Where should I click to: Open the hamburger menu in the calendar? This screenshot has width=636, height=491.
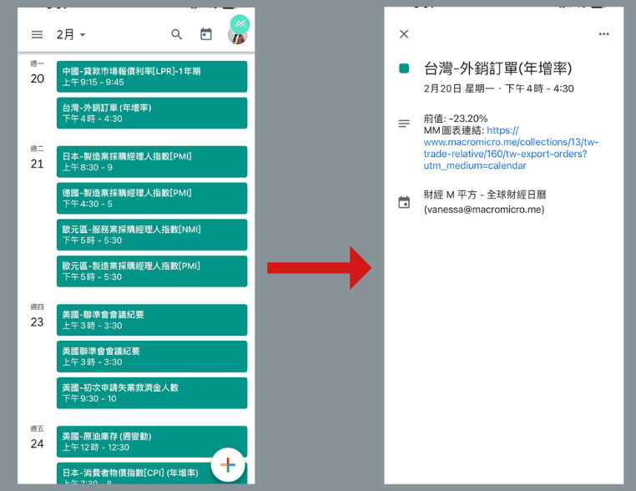pyautogui.click(x=37, y=34)
